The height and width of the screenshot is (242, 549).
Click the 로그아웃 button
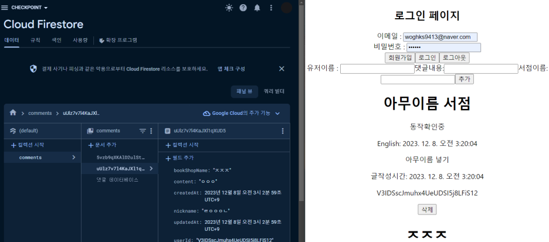(454, 57)
